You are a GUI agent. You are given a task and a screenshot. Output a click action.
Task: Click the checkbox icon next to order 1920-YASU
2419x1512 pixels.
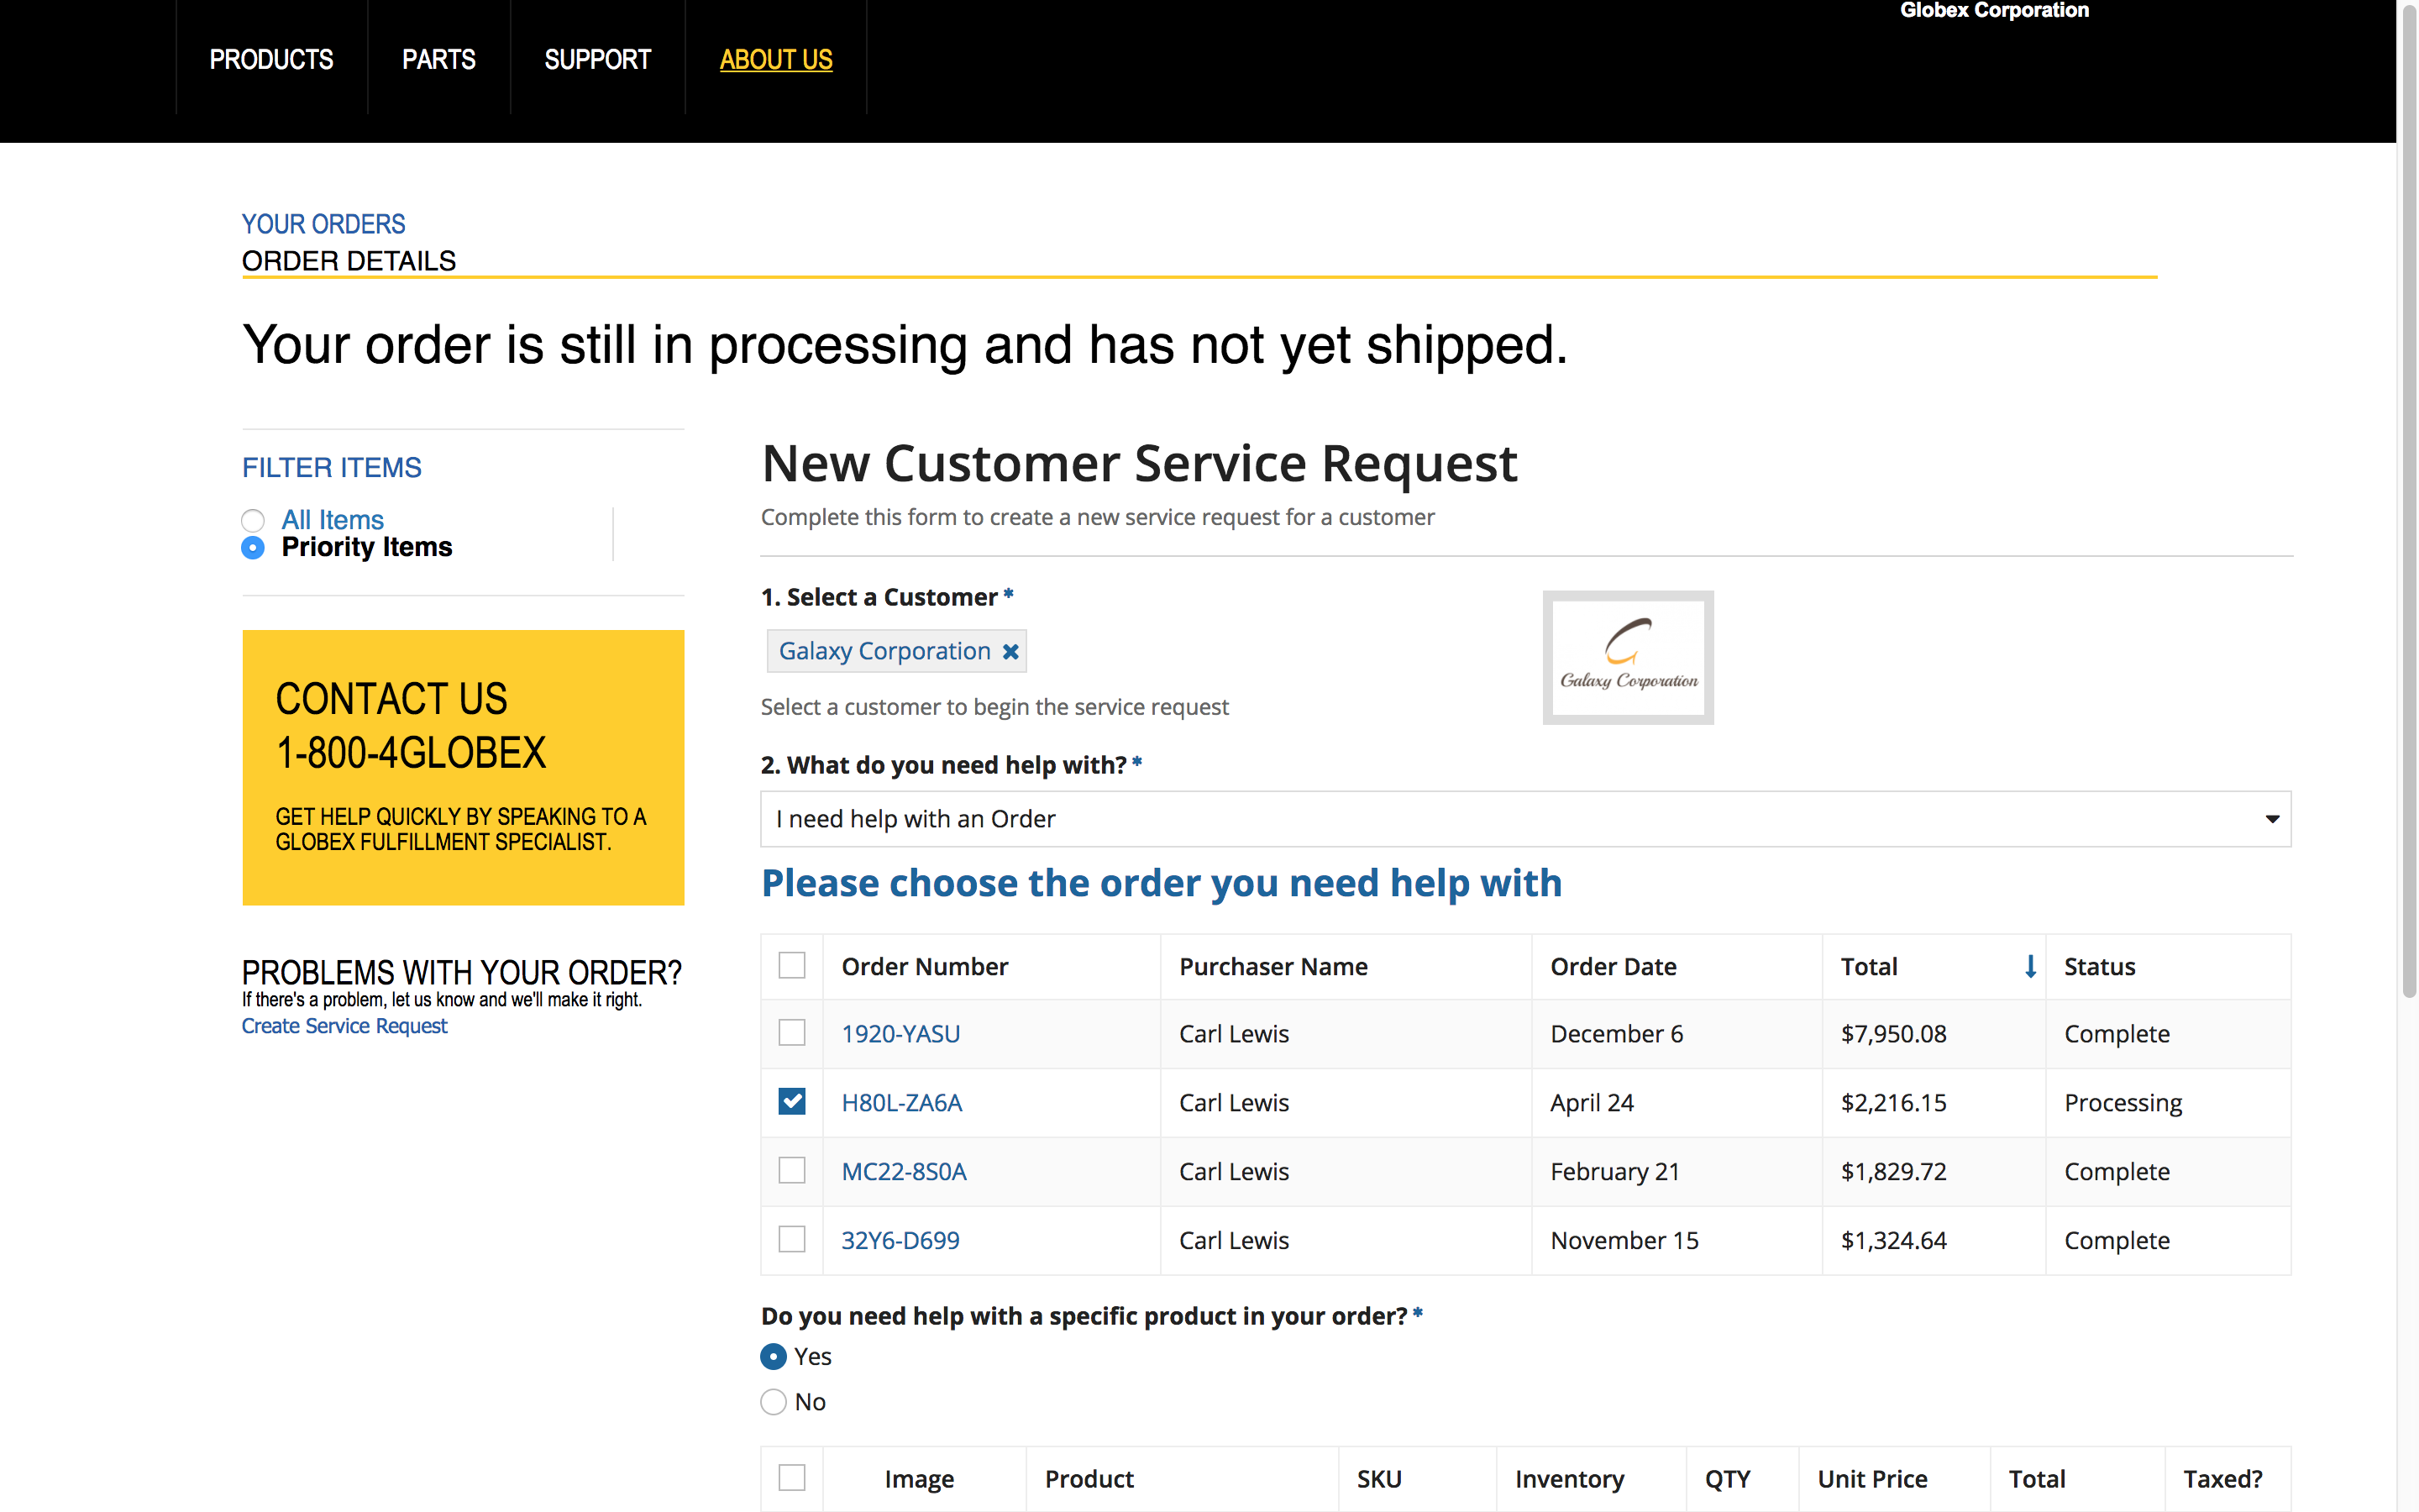[792, 1033]
